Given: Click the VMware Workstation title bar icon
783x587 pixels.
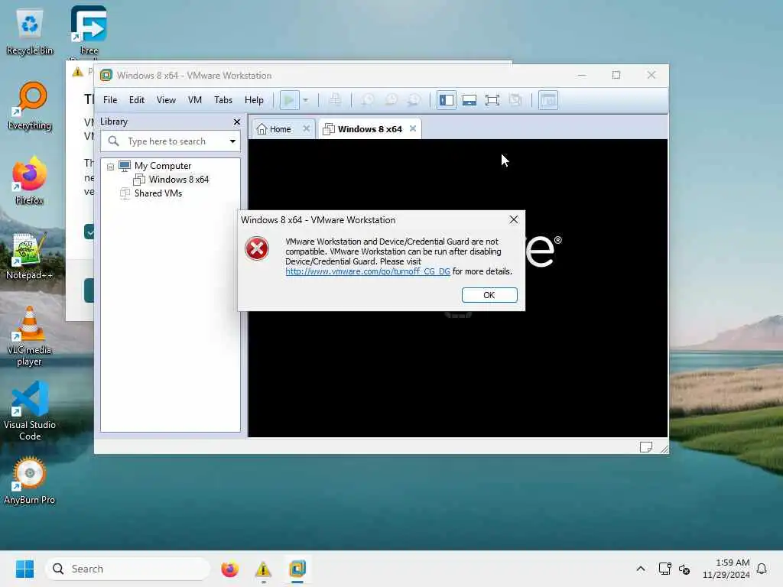Looking at the screenshot, I should (106, 76).
